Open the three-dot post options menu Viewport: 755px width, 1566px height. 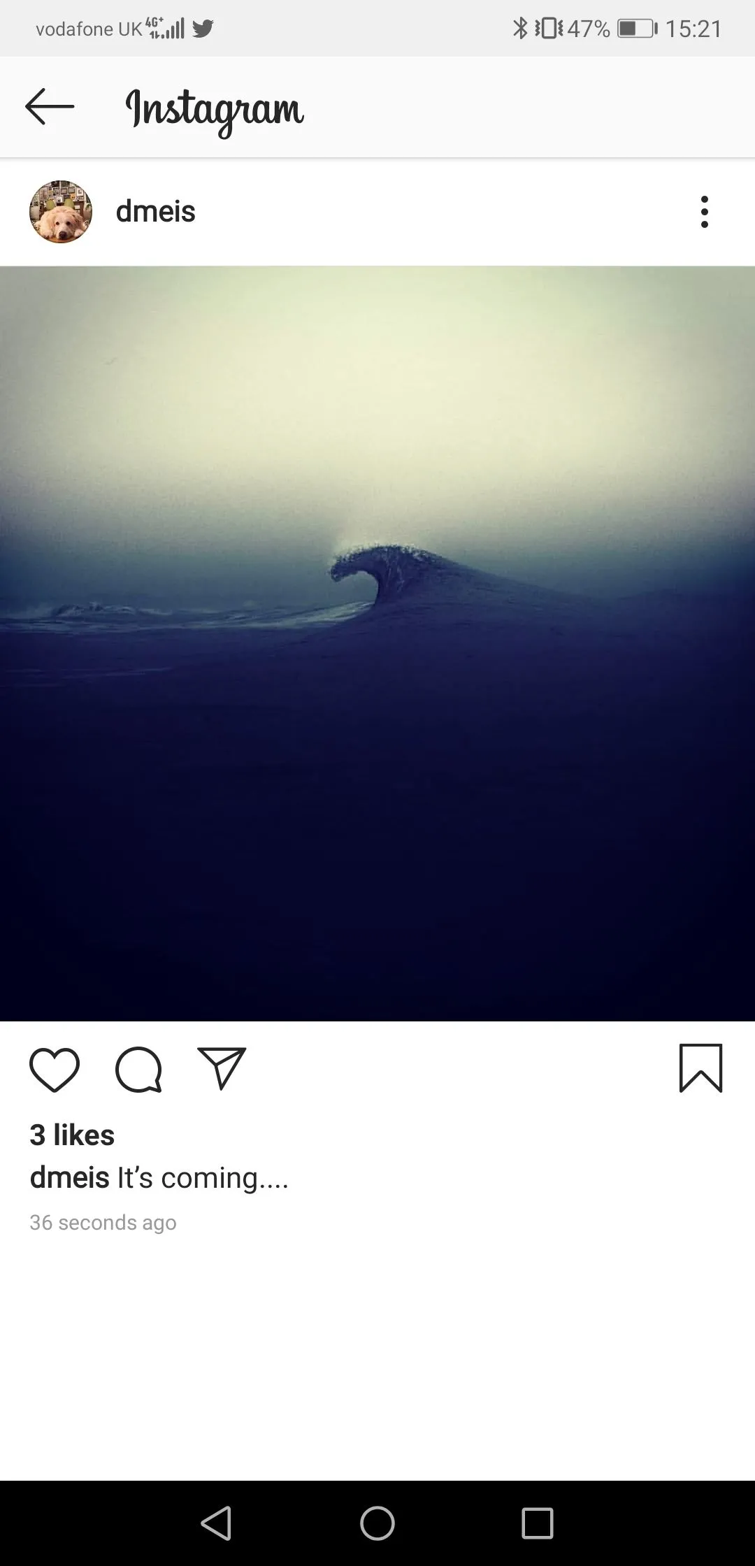point(705,211)
